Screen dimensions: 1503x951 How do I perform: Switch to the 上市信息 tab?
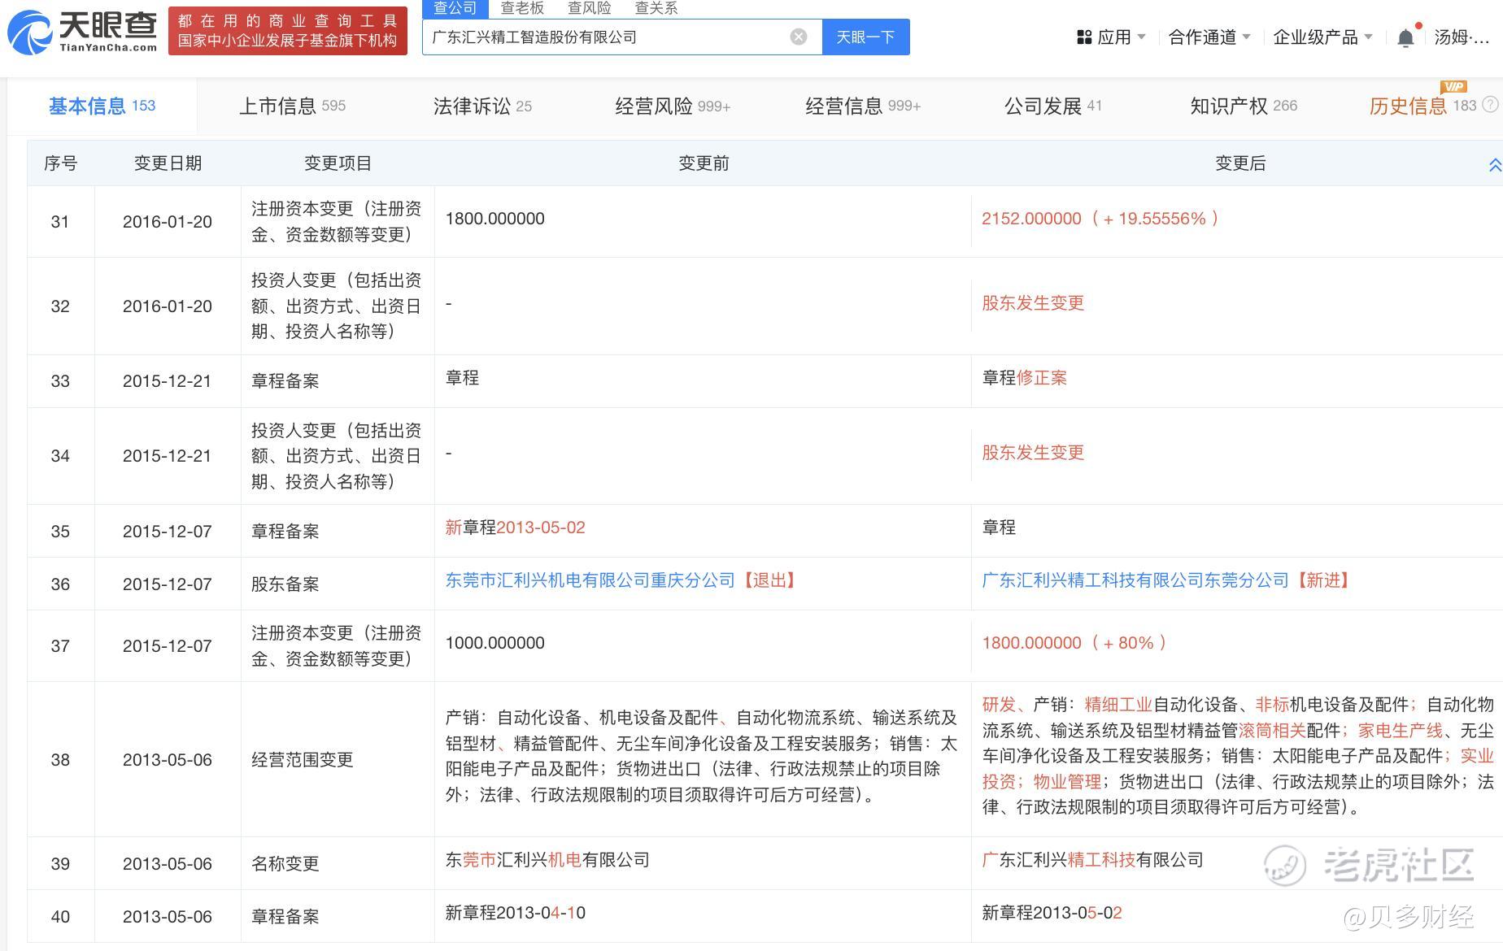click(292, 106)
